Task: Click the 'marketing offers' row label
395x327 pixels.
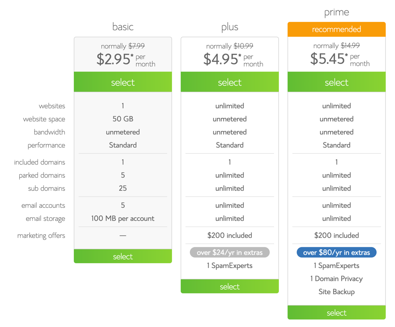Action: [x=41, y=235]
